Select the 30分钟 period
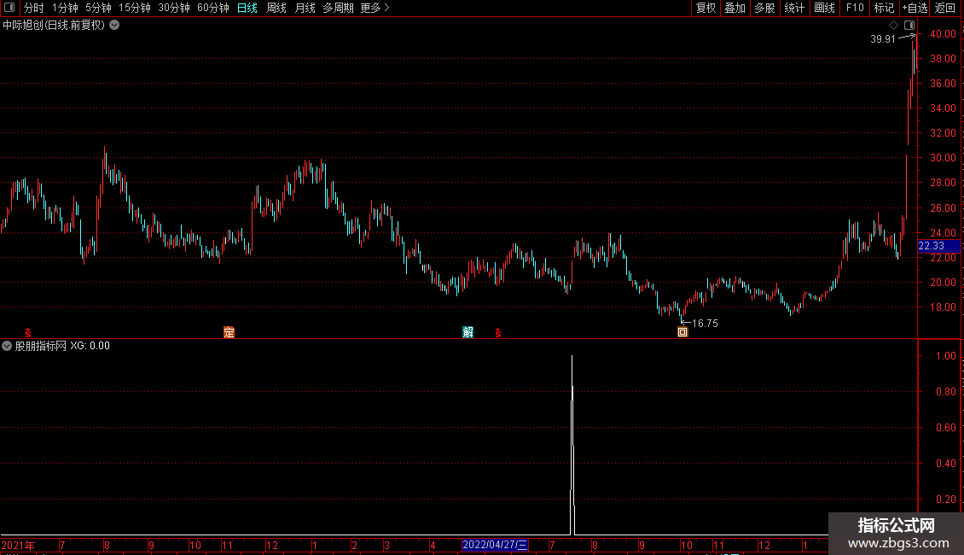964x555 pixels. [x=173, y=8]
